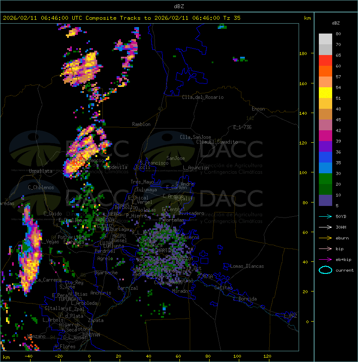Click the 'Anchoris' map label

click(x=101, y=293)
